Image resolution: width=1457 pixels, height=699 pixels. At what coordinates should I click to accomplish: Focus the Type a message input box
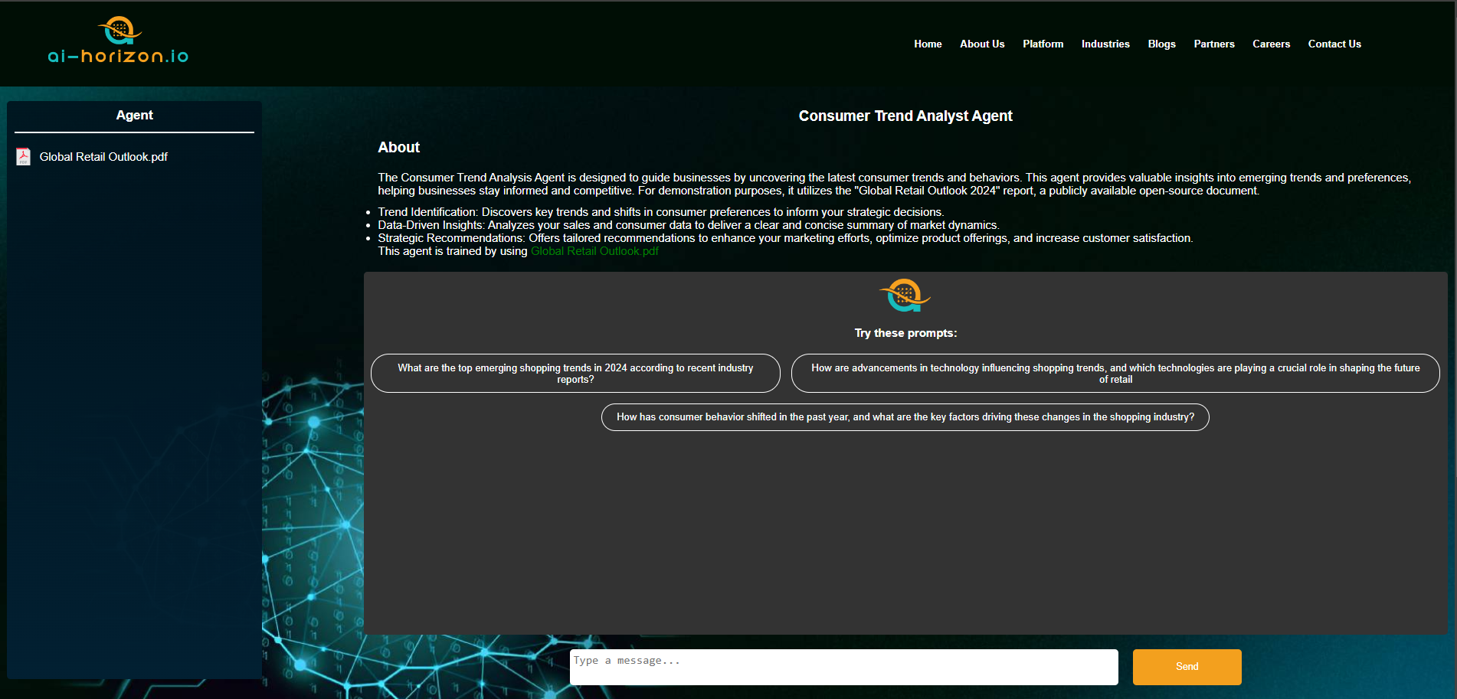844,667
